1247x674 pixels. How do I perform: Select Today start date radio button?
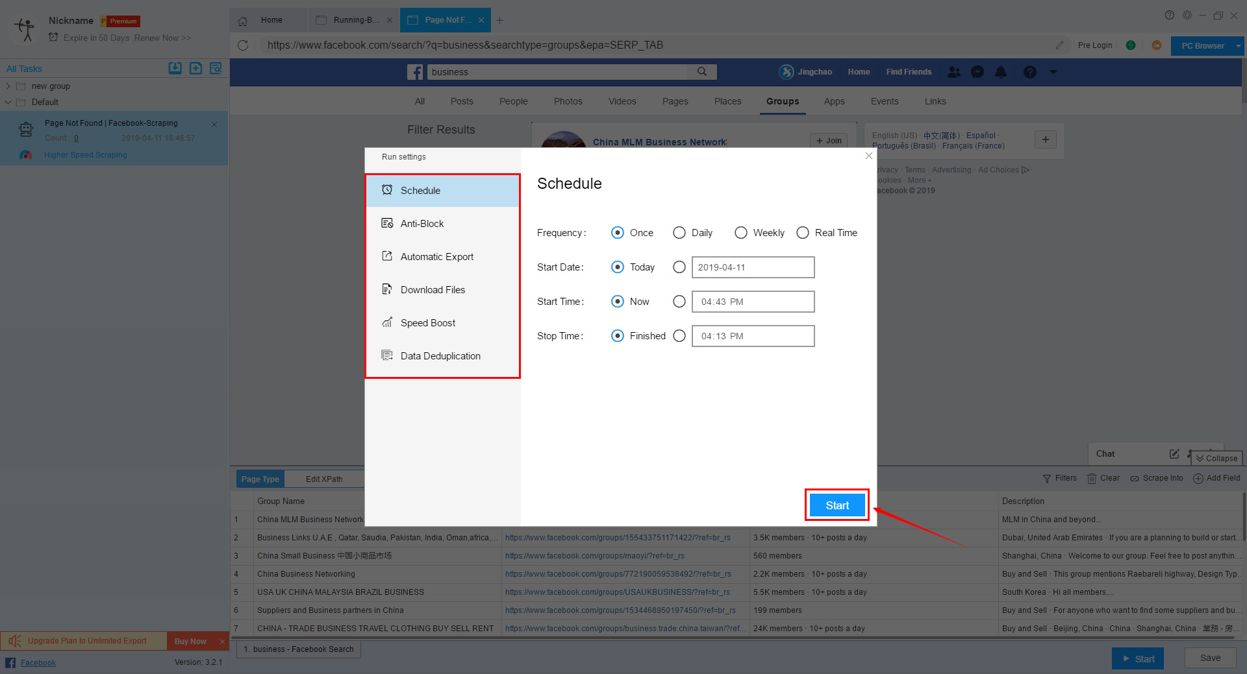point(618,267)
